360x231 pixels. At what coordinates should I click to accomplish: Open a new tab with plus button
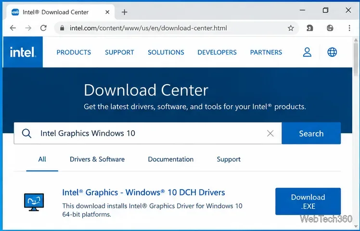pyautogui.click(x=125, y=12)
